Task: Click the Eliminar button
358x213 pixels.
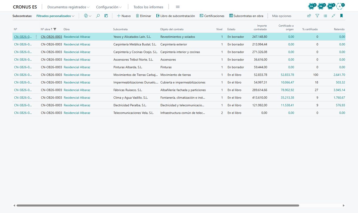Action: click(143, 16)
